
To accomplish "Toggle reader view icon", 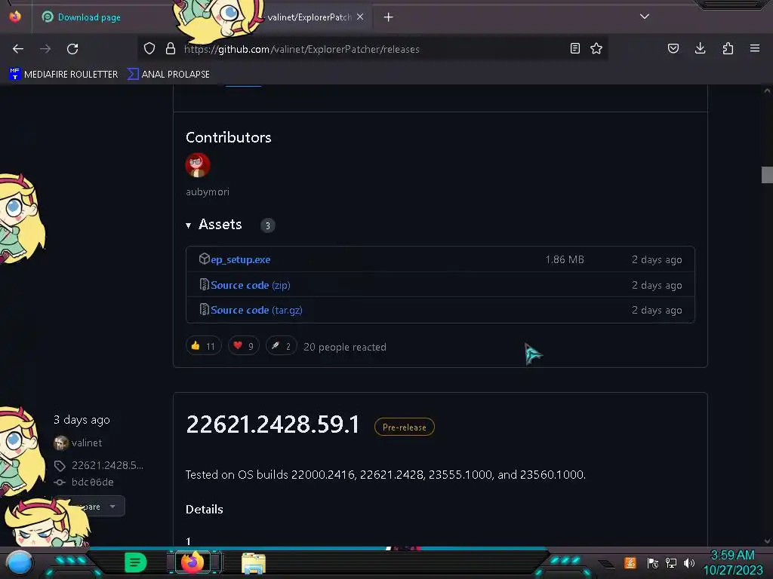I will pos(574,48).
